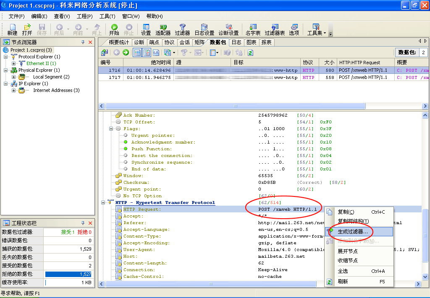
Task: Select packet row number 1717
Action: [x=115, y=78]
